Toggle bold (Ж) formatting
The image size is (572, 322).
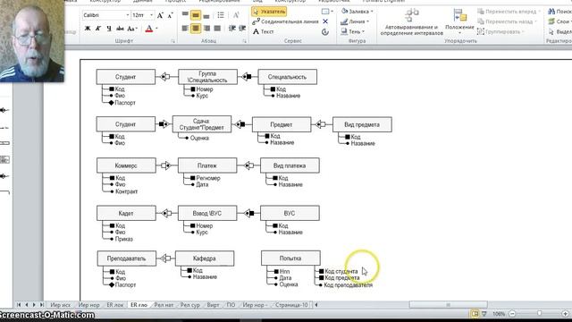click(x=88, y=29)
